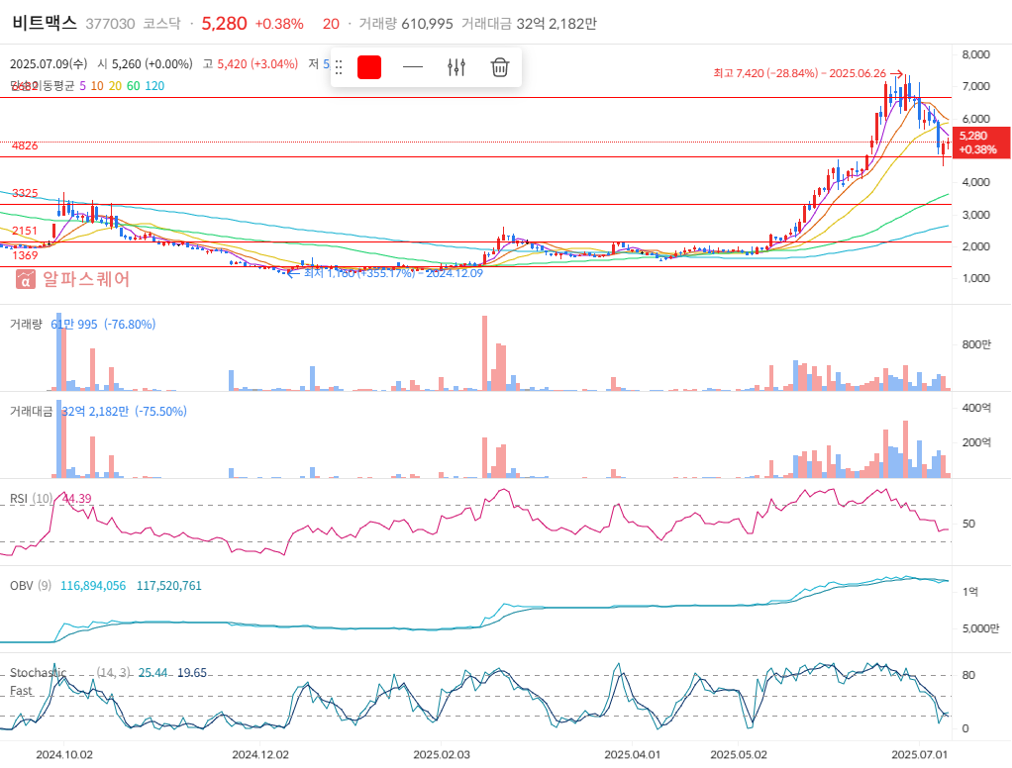The image size is (1012, 768).
Task: Select the horizontal line labeled 1369
Action: [475, 266]
